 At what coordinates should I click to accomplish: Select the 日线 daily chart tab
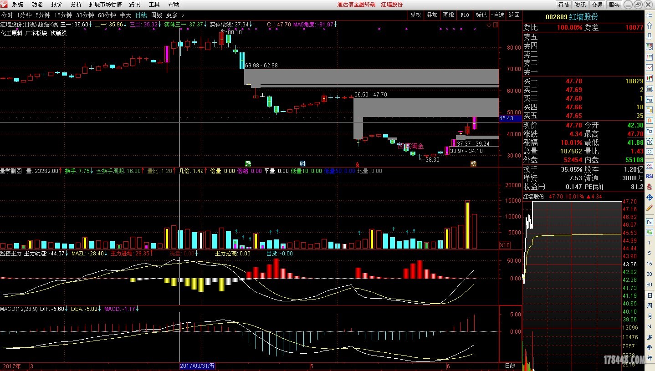point(141,15)
